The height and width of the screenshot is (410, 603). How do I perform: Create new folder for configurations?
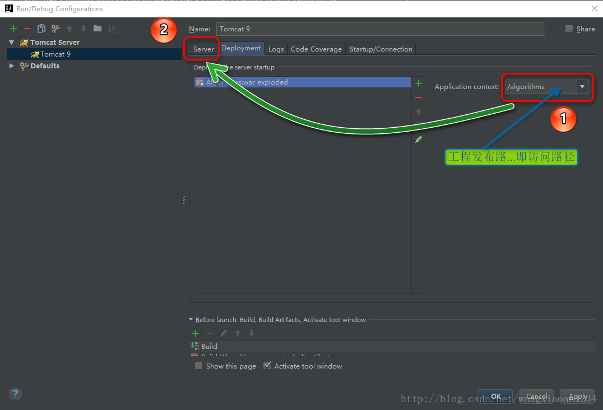coord(98,29)
